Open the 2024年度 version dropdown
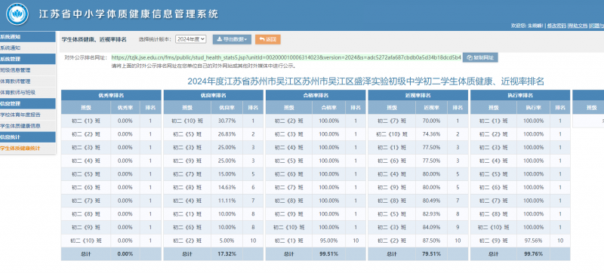 191,38
